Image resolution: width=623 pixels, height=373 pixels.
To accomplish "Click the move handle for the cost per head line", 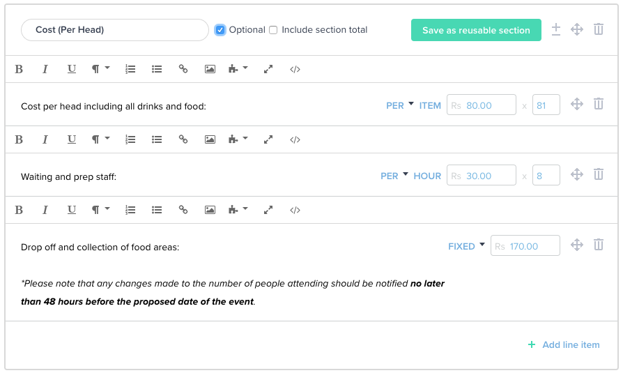I will tap(576, 104).
